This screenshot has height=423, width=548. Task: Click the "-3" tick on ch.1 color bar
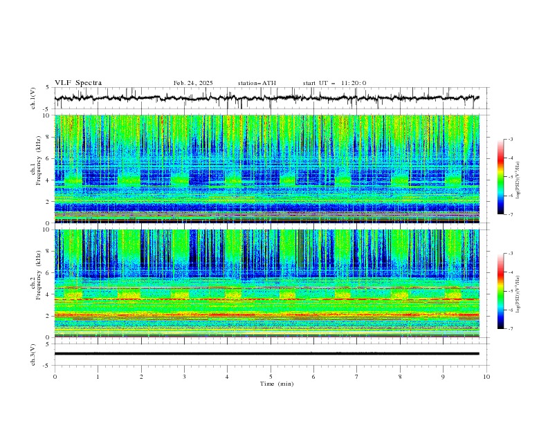510,139
